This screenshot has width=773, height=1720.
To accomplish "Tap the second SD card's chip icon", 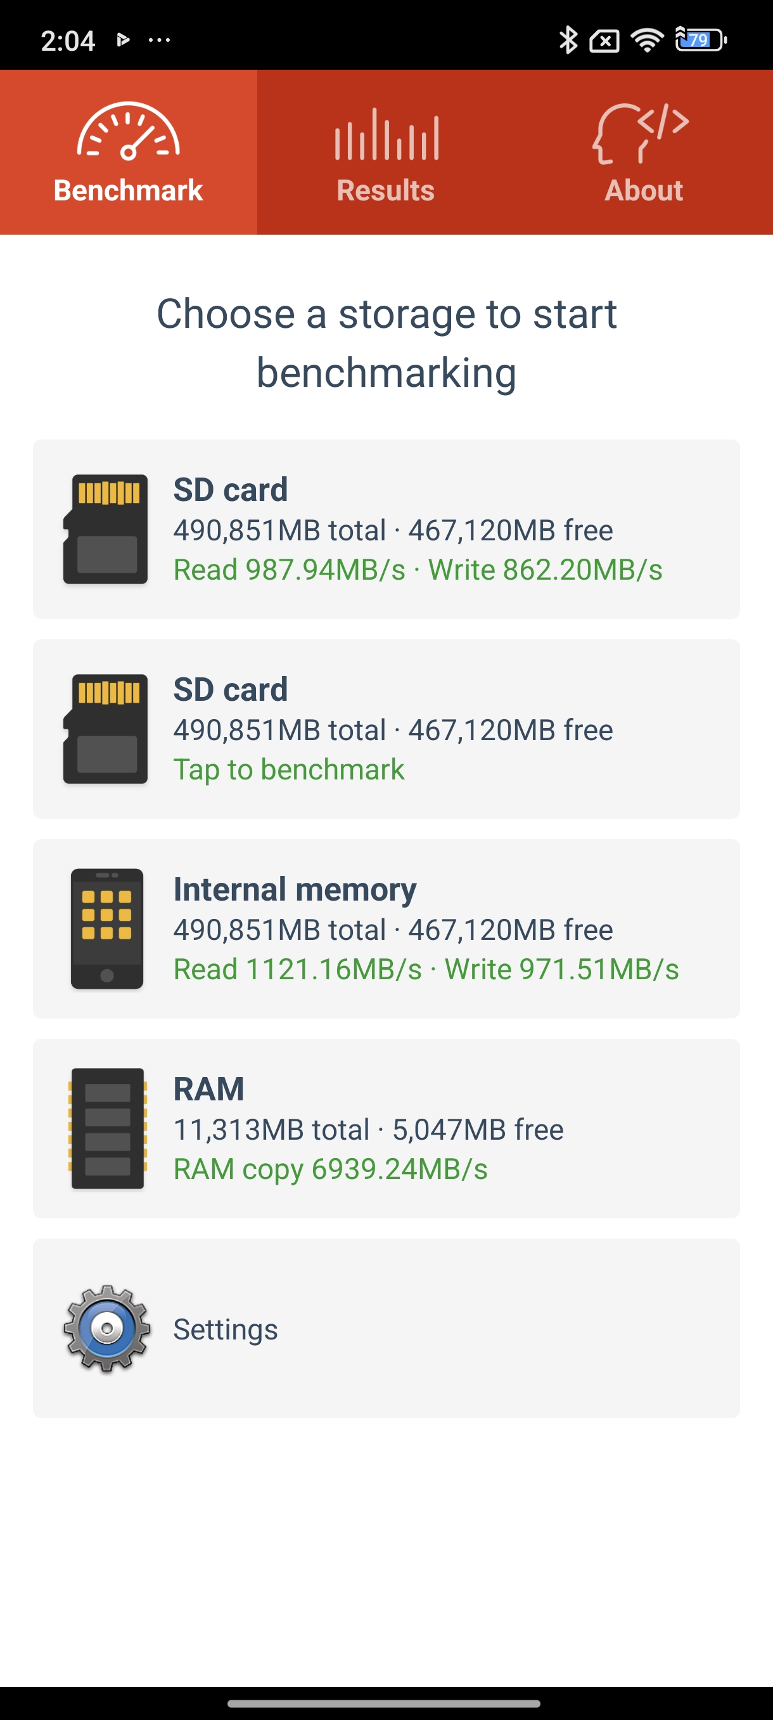I will [x=105, y=729].
